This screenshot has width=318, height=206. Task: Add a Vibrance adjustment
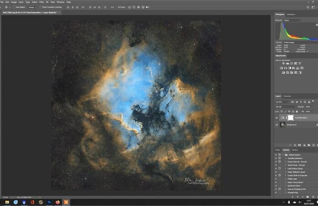click(300, 63)
